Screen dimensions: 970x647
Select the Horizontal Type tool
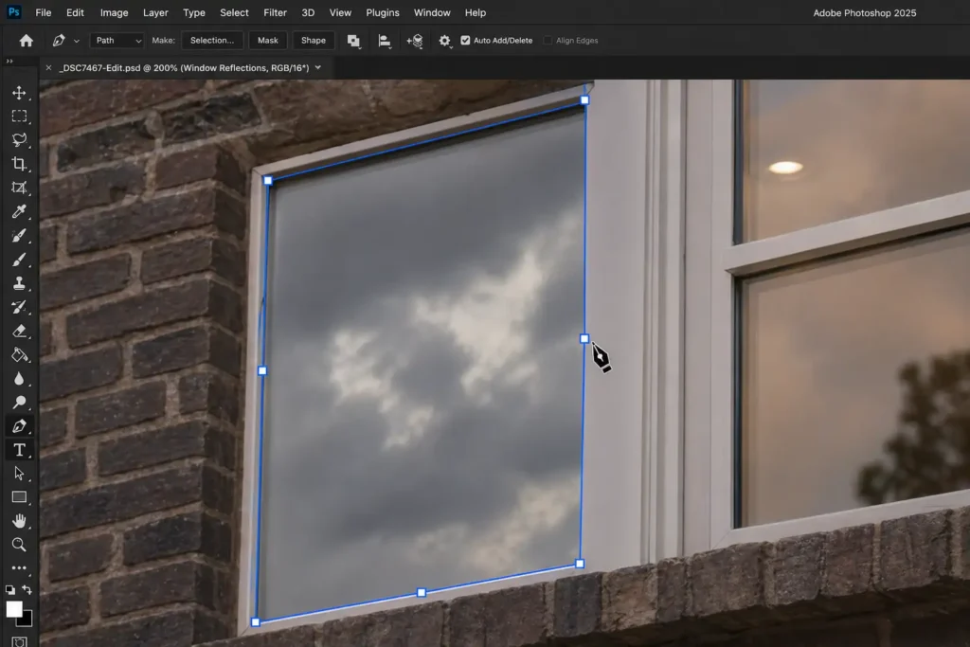click(x=19, y=450)
